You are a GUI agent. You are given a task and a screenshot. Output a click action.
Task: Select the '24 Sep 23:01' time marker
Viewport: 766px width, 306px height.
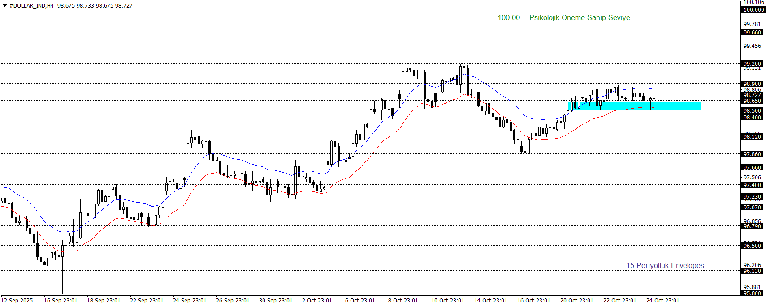[190, 301]
